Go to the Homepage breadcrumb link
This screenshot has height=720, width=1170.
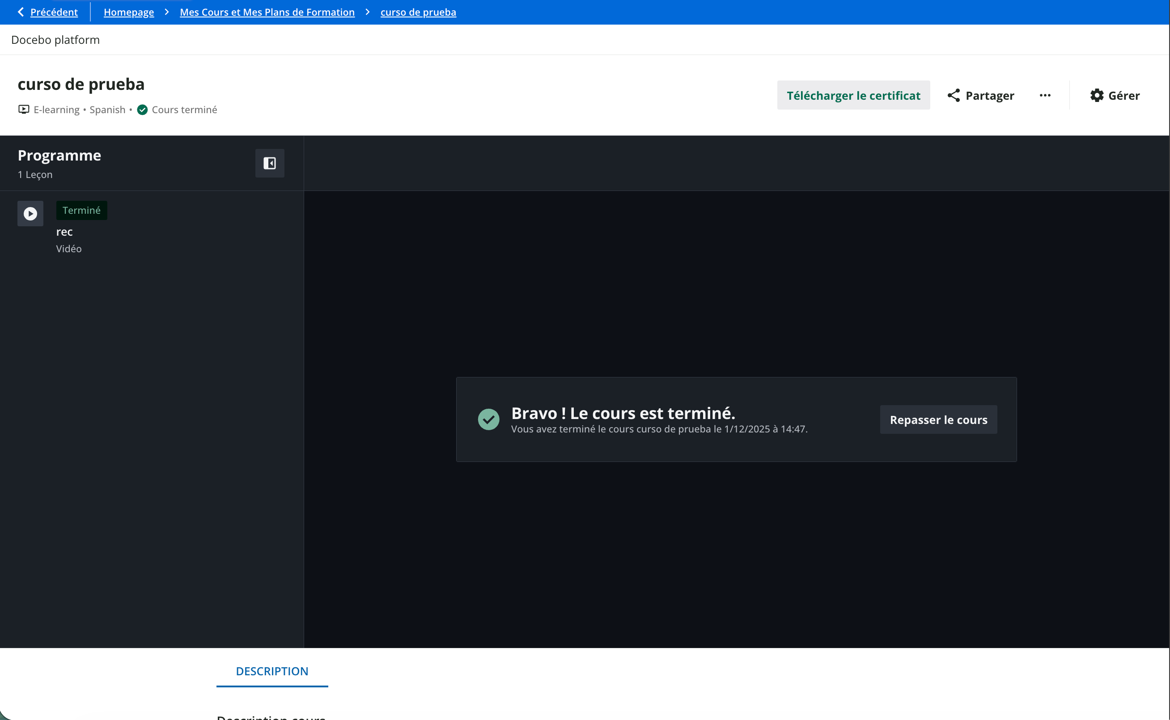tap(128, 12)
